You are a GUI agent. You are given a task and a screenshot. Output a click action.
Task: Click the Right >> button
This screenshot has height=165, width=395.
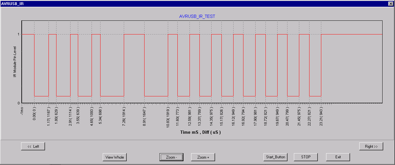tap(371, 146)
